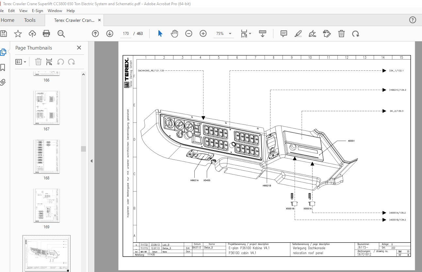Open Find text magnifier tool

[x=61, y=34]
